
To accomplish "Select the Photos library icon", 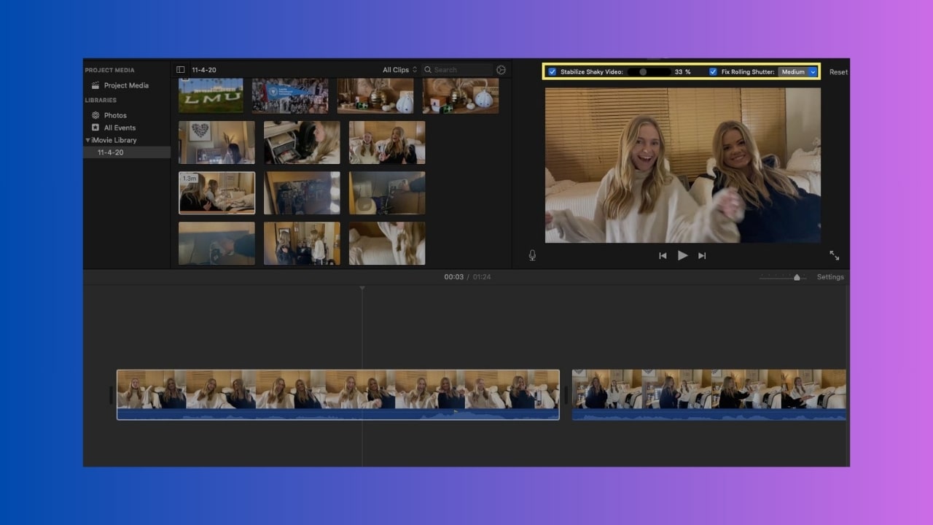I will pyautogui.click(x=95, y=115).
